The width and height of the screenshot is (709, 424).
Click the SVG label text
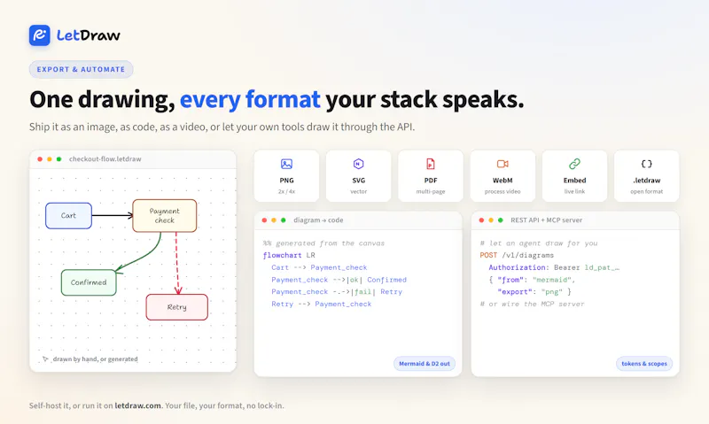click(x=359, y=181)
